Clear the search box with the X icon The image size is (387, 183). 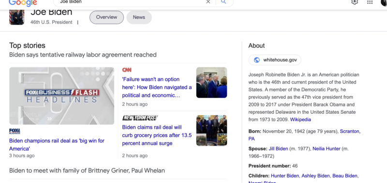click(x=208, y=2)
